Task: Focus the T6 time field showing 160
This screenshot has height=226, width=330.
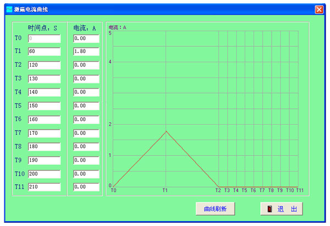Action: pyautogui.click(x=43, y=119)
